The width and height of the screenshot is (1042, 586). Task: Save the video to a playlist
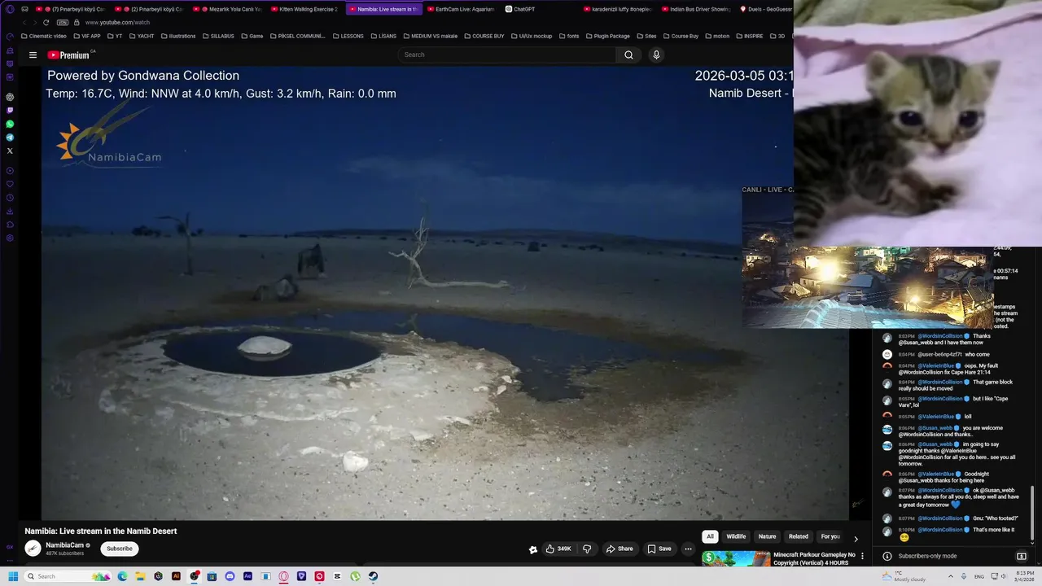click(659, 549)
